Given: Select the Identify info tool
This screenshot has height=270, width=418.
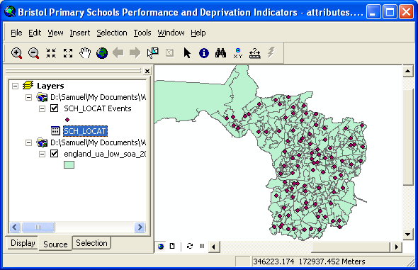Looking at the screenshot, I should click(204, 53).
